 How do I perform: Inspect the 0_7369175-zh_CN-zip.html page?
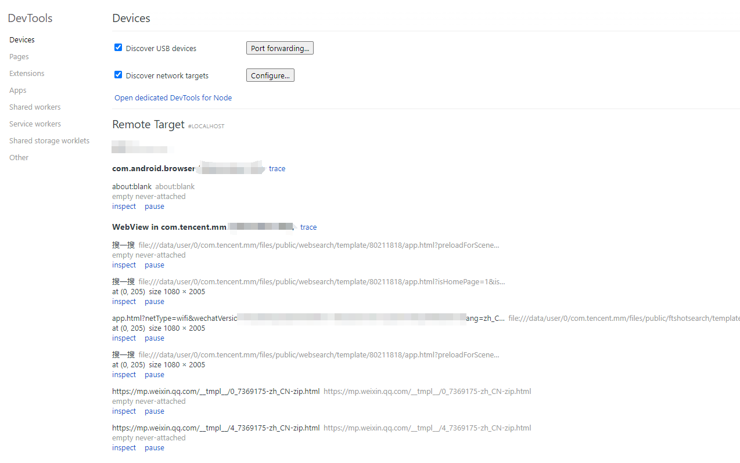click(124, 411)
